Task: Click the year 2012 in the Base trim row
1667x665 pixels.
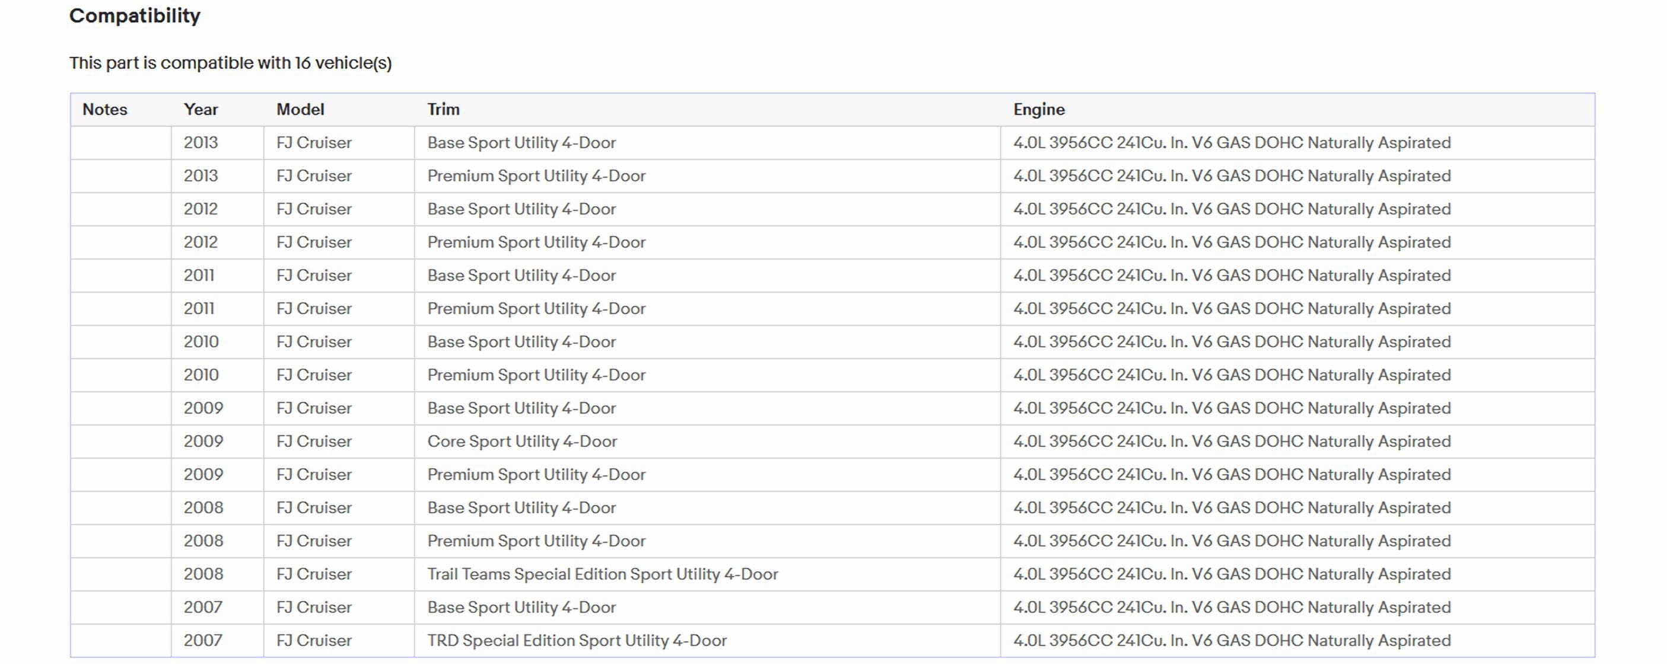Action: point(201,209)
